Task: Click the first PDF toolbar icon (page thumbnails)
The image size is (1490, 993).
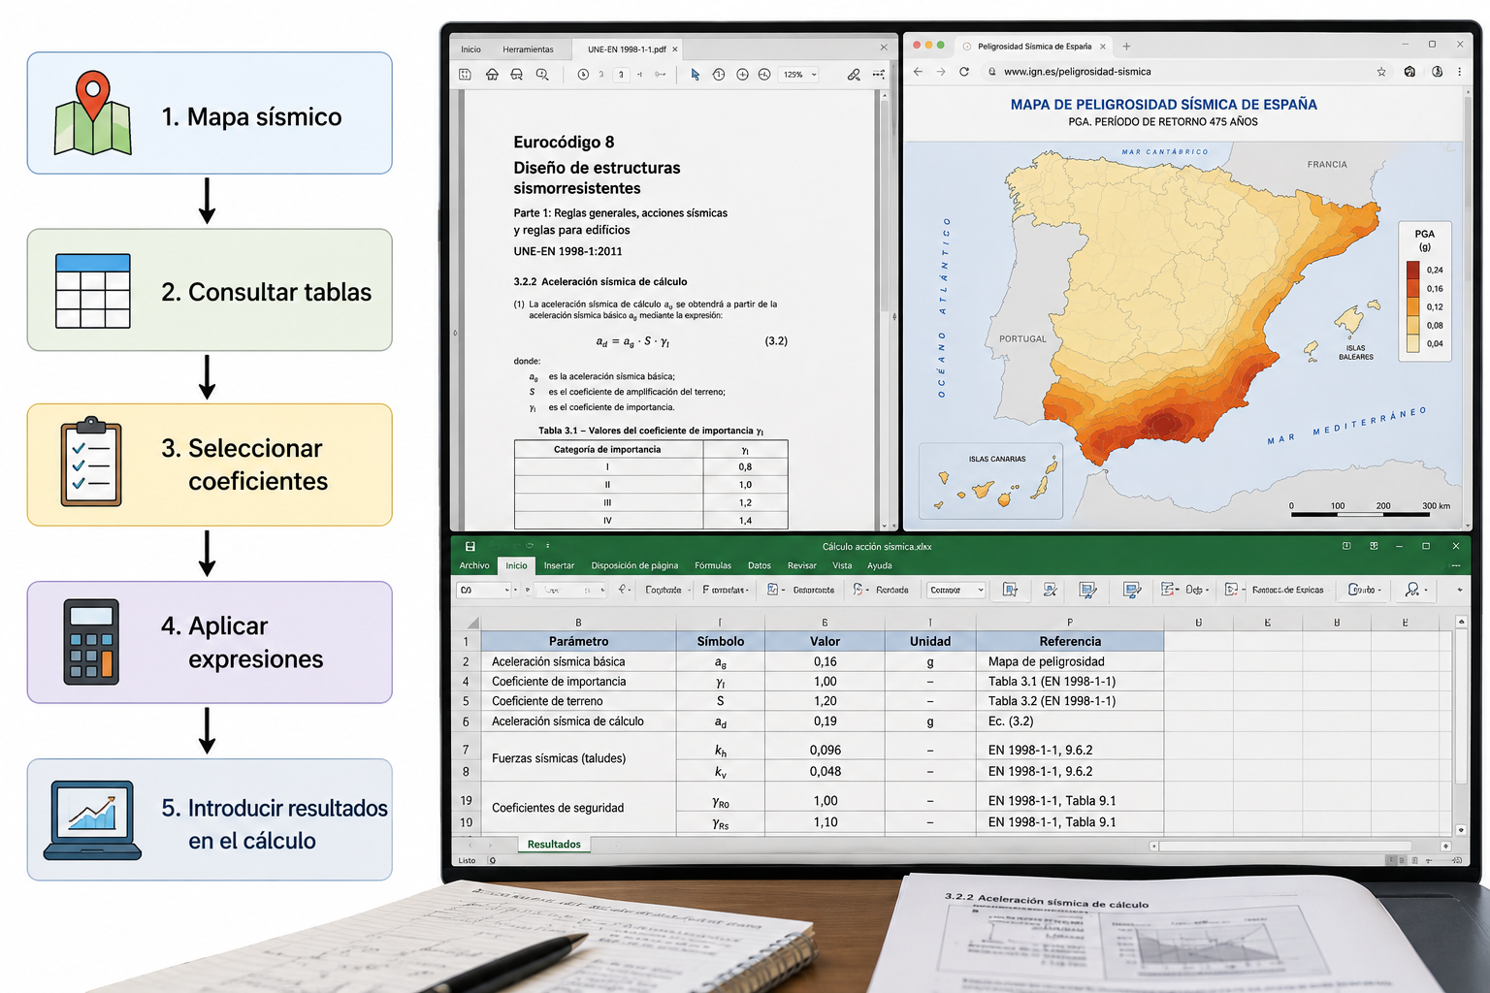Action: (466, 75)
